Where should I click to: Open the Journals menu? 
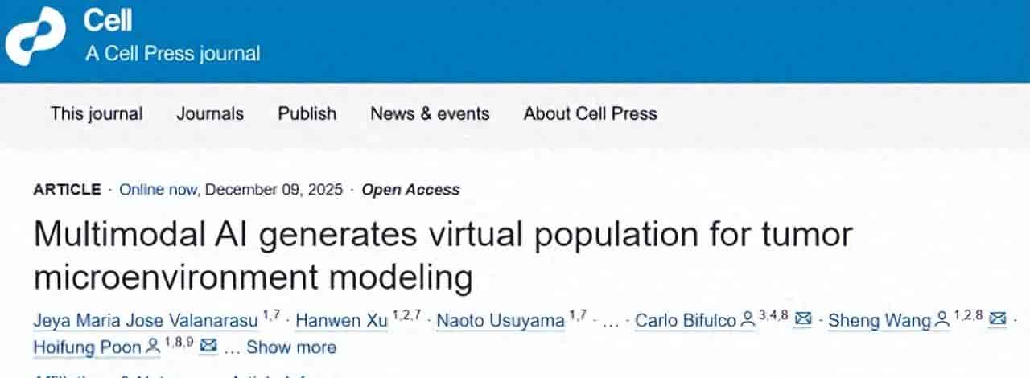tap(210, 114)
